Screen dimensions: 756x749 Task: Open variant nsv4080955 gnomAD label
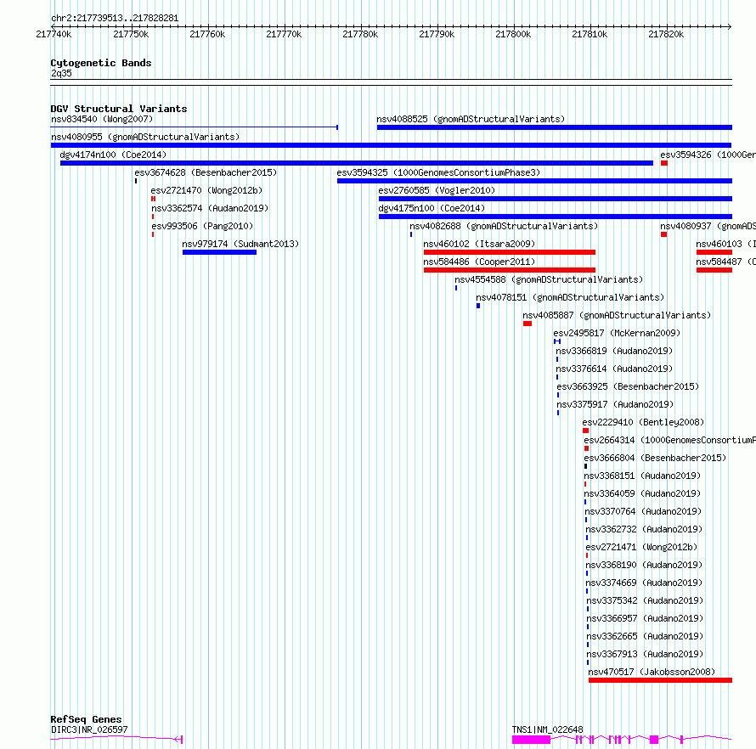pyautogui.click(x=145, y=137)
